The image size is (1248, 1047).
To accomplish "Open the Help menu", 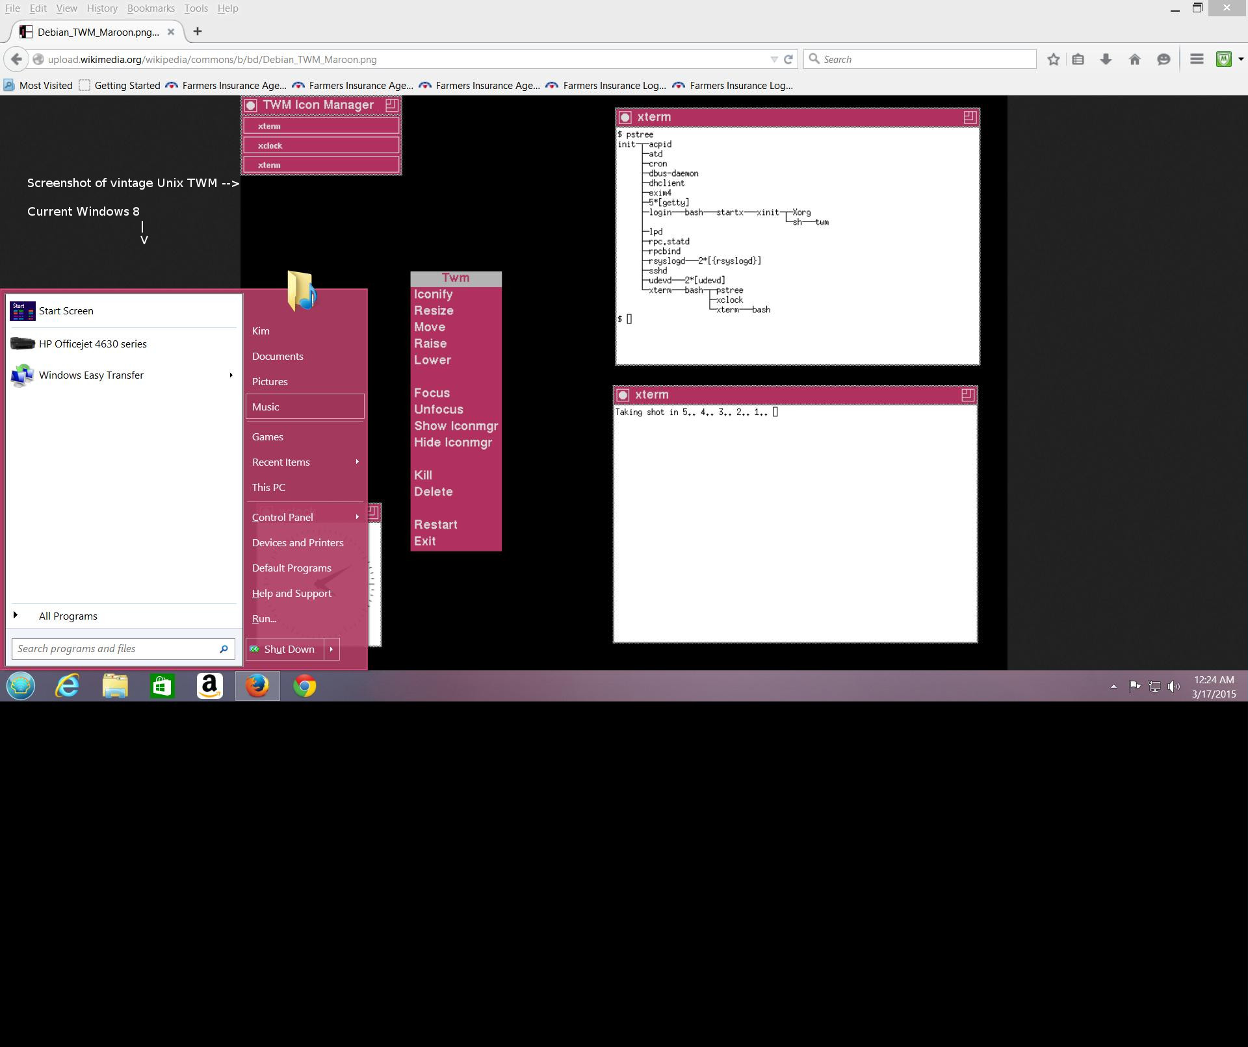I will pos(227,8).
